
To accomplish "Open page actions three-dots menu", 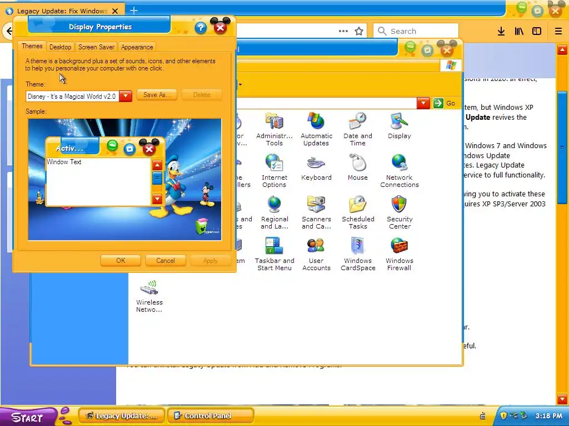I will (x=343, y=31).
